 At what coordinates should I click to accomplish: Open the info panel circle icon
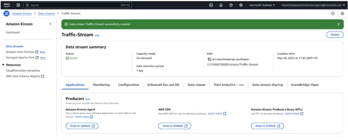(x=333, y=14)
